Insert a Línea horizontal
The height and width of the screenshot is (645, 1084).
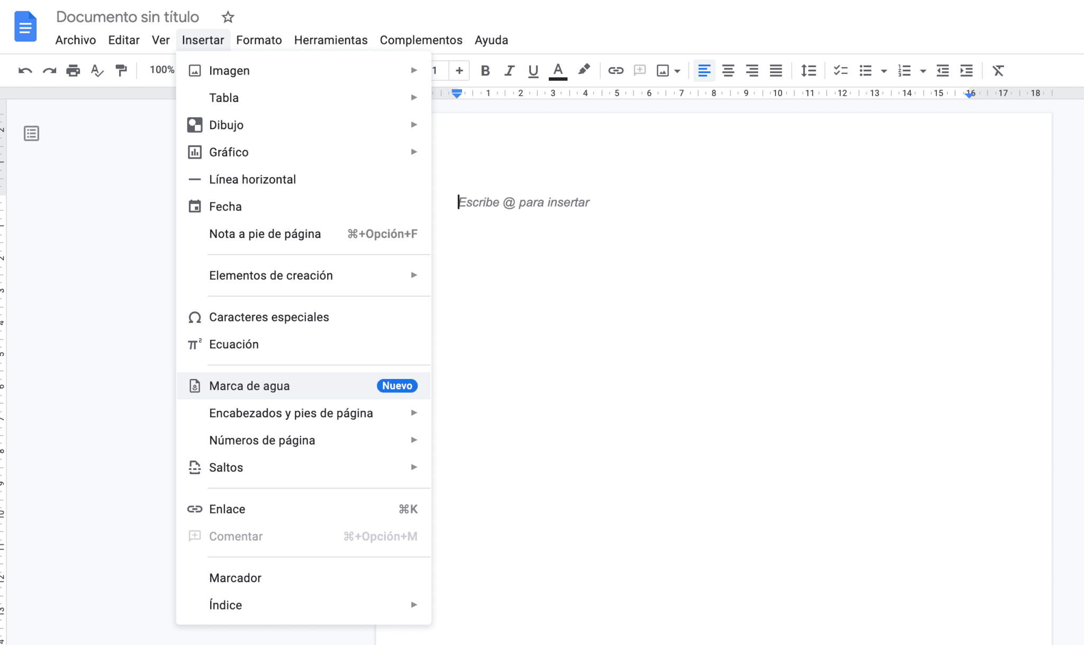(252, 179)
